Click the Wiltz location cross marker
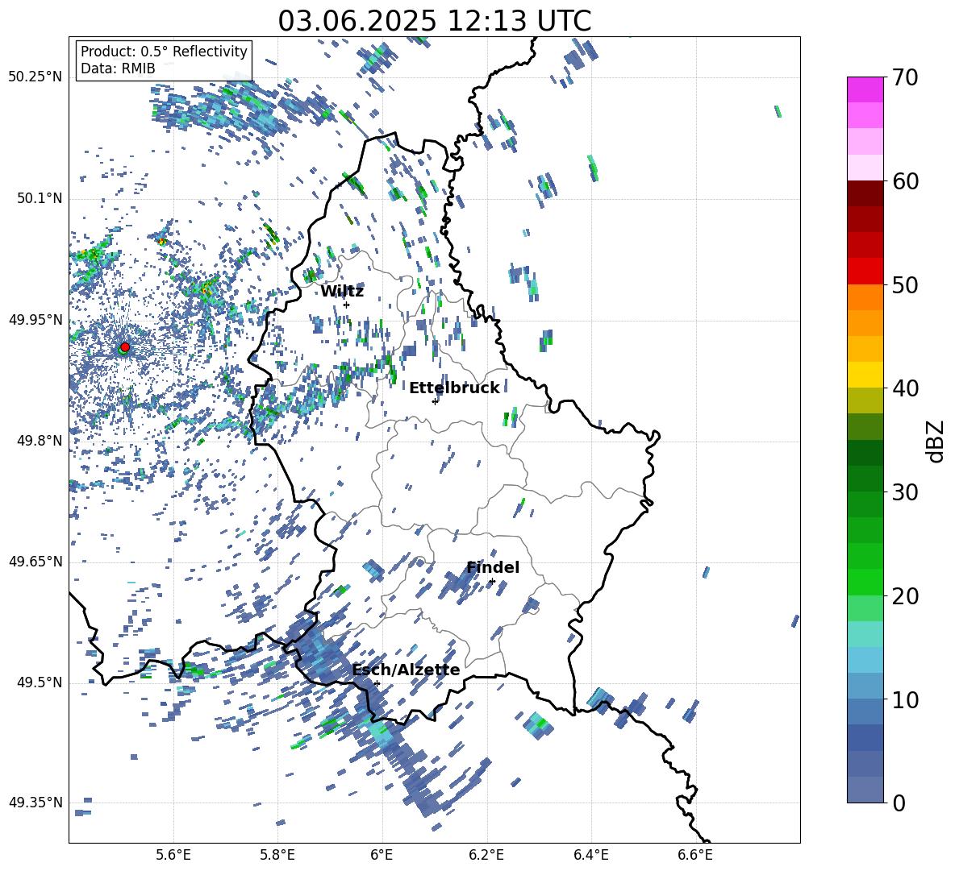 pyautogui.click(x=347, y=305)
